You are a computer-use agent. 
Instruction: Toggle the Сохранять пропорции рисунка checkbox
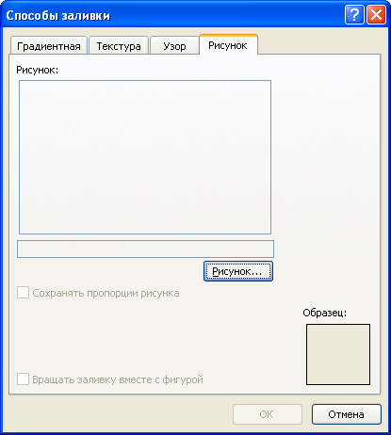[23, 293]
